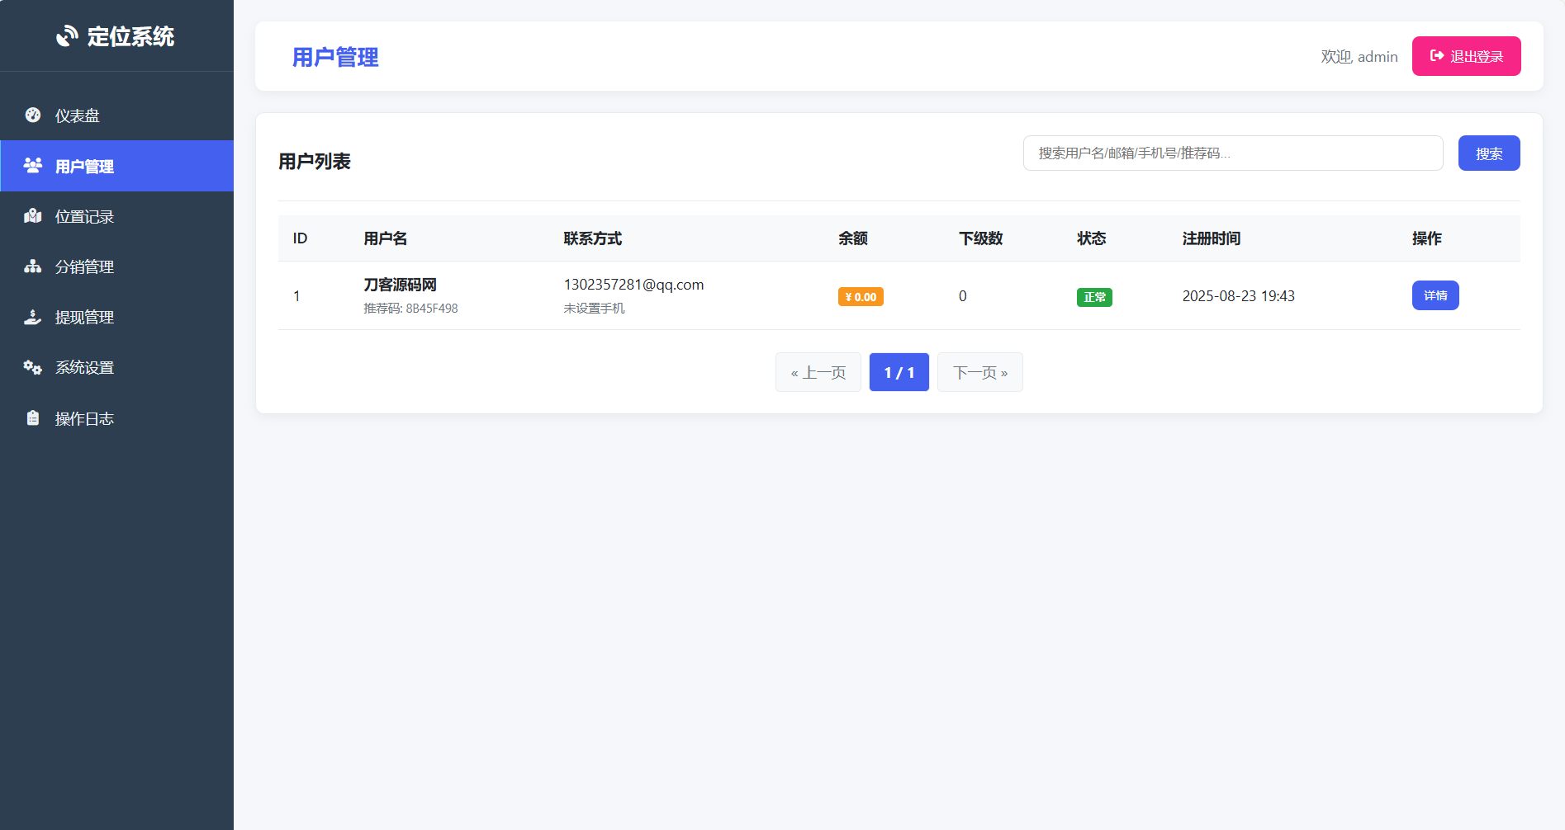Click the 定位系统 logo phone icon
Viewport: 1565px width, 830px height.
pyautogui.click(x=67, y=35)
